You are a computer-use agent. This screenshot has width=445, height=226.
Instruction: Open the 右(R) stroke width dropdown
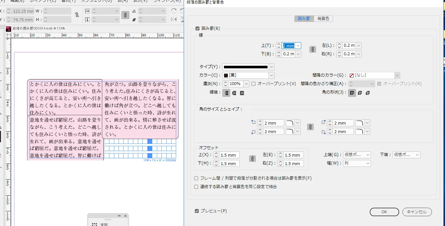tap(359, 54)
